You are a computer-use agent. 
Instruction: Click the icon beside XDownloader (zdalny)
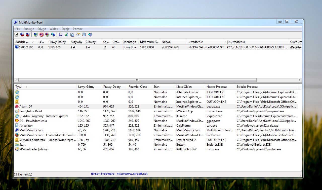point(17,149)
